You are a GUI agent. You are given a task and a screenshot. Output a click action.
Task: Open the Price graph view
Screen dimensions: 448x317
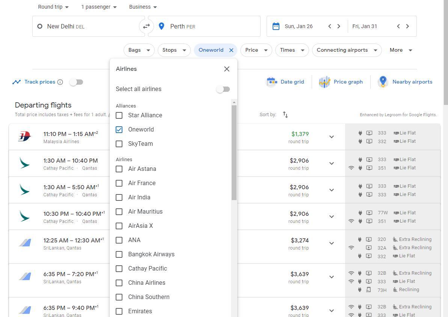(x=341, y=82)
